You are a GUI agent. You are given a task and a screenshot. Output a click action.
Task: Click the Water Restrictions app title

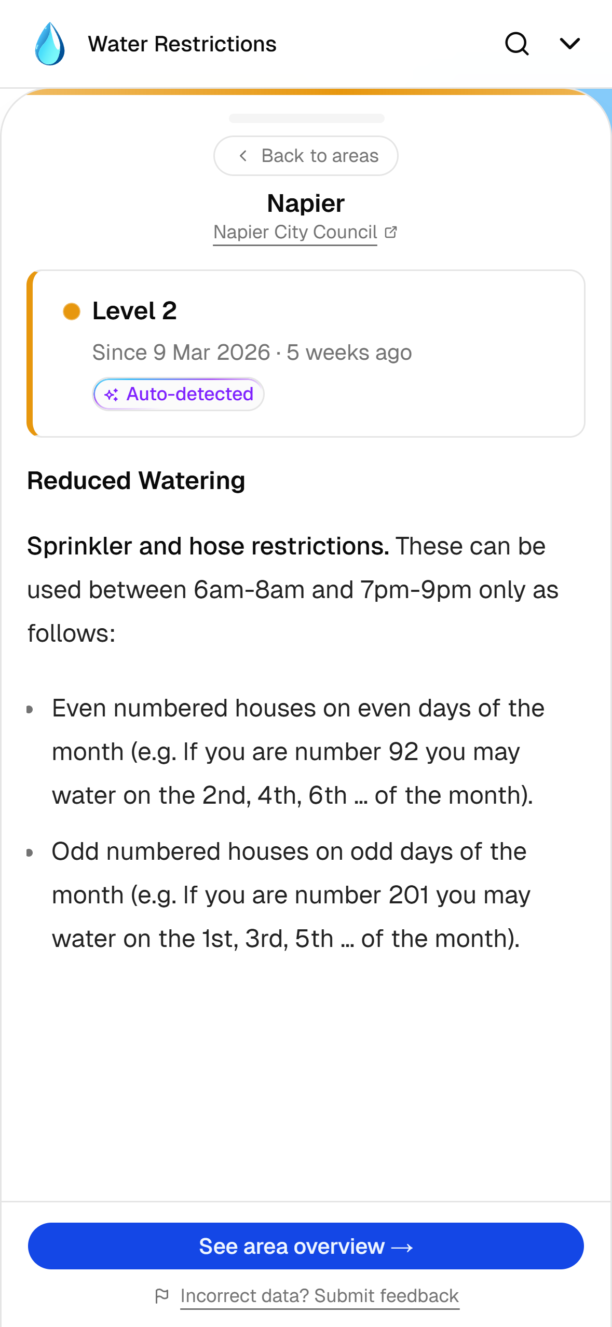coord(182,44)
